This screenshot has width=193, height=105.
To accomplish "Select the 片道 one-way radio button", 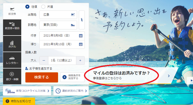I will coord(43,6).
